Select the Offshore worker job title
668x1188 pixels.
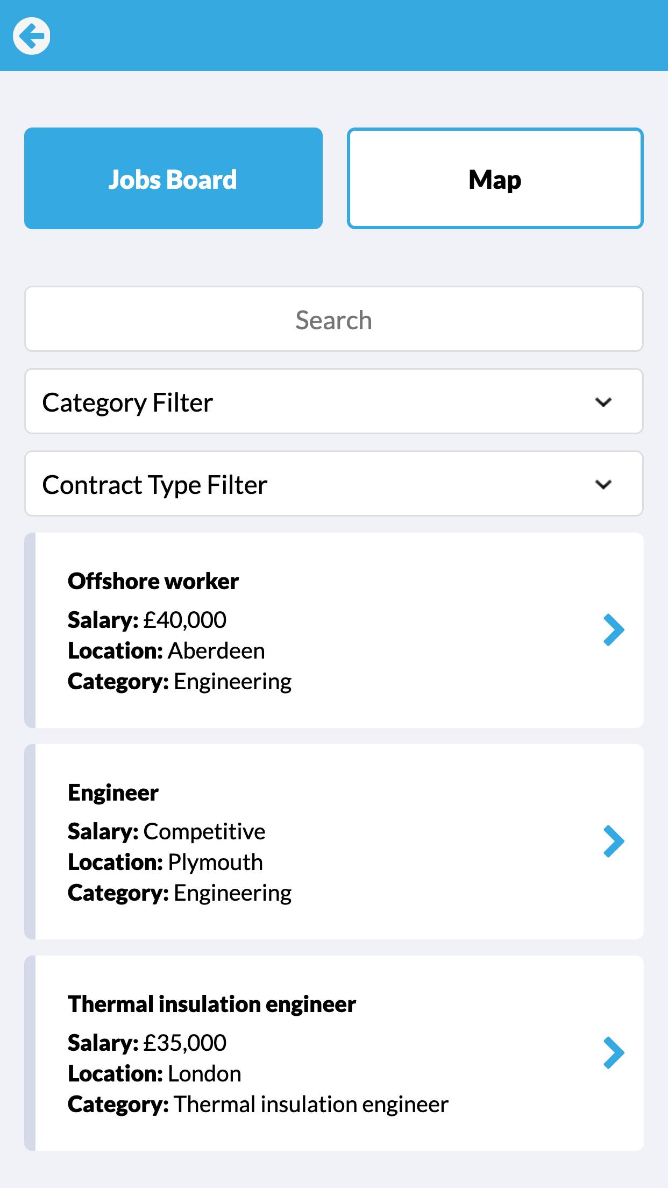coord(153,581)
